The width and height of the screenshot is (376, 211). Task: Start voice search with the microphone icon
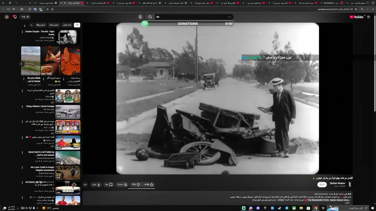coord(140,17)
